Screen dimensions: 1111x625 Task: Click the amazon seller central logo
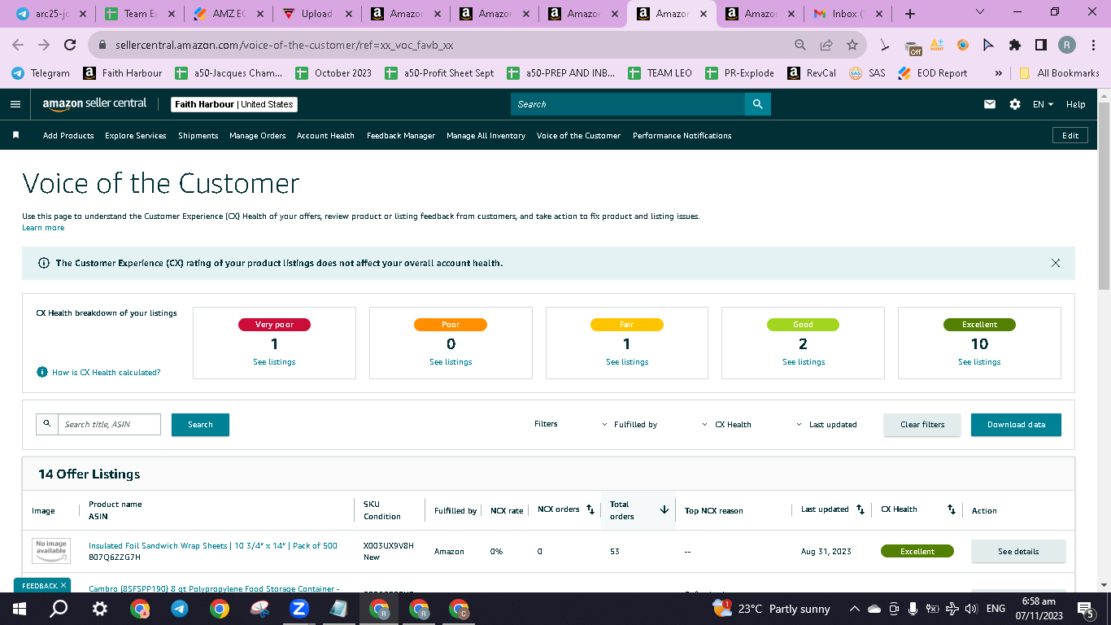point(95,104)
